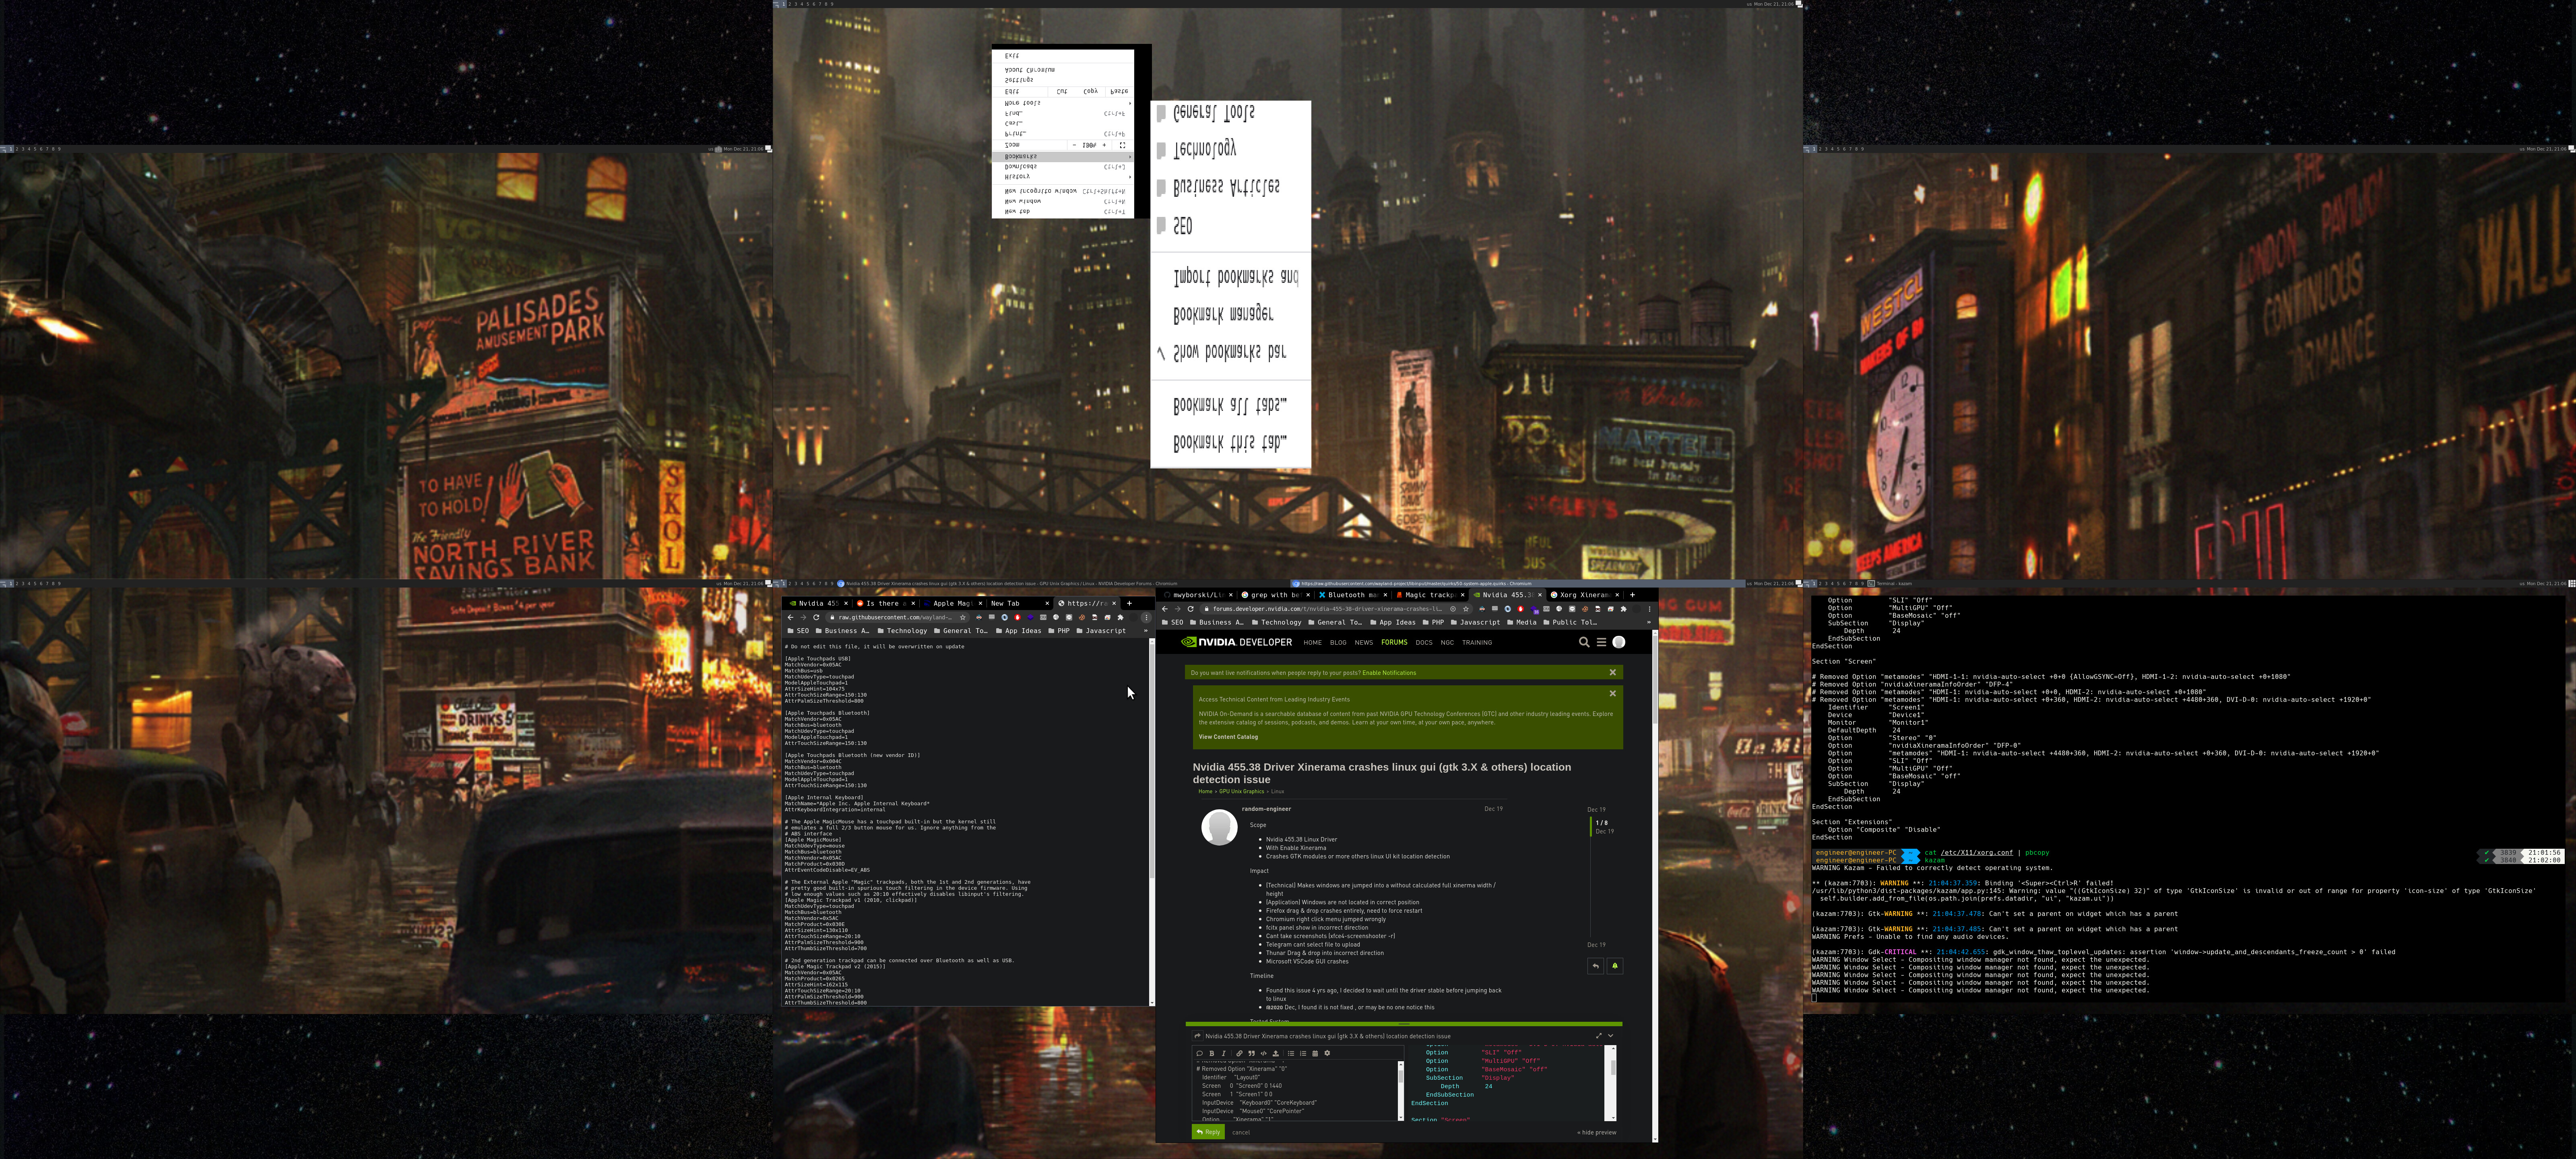Collapse the reply composer with chevron

pos(1611,1036)
